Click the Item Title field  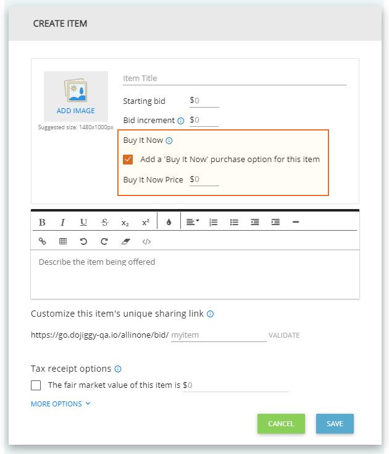(235, 79)
